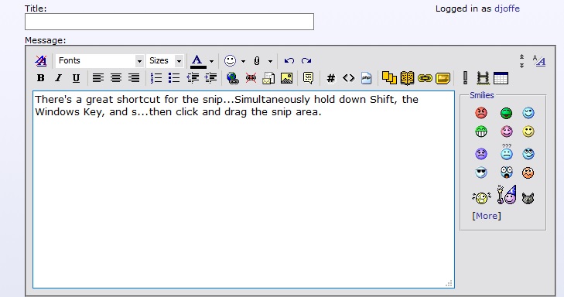Image resolution: width=564 pixels, height=297 pixels.
Task: Click the insert email link icon
Action: tap(268, 78)
